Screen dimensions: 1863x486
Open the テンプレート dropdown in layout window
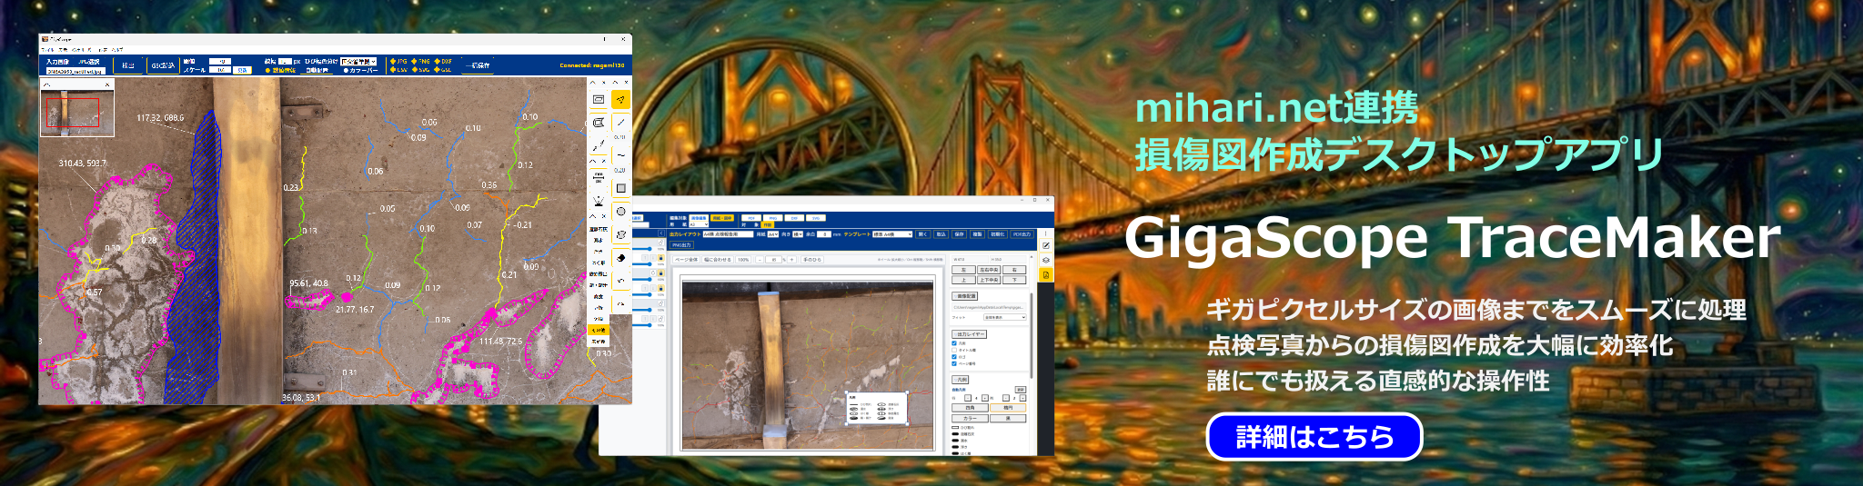892,234
